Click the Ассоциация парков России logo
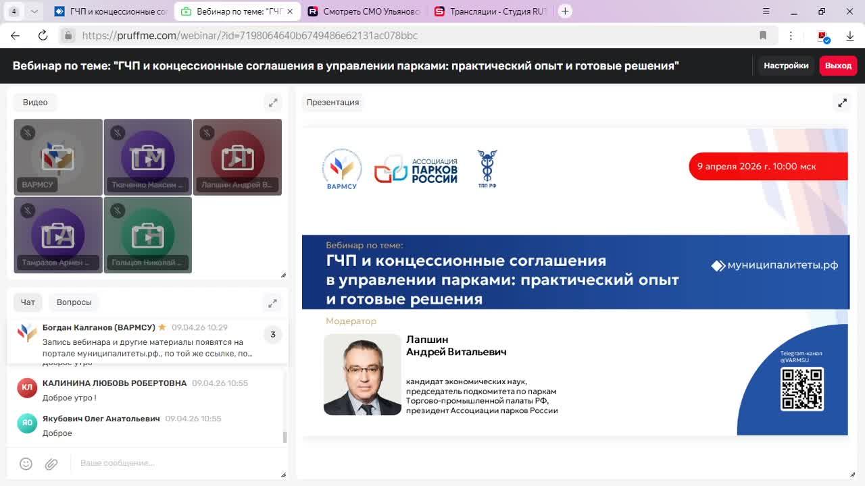 [x=416, y=171]
